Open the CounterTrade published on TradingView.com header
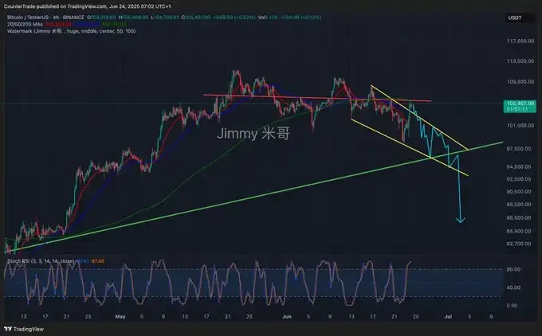542x336 pixels. (x=87, y=6)
